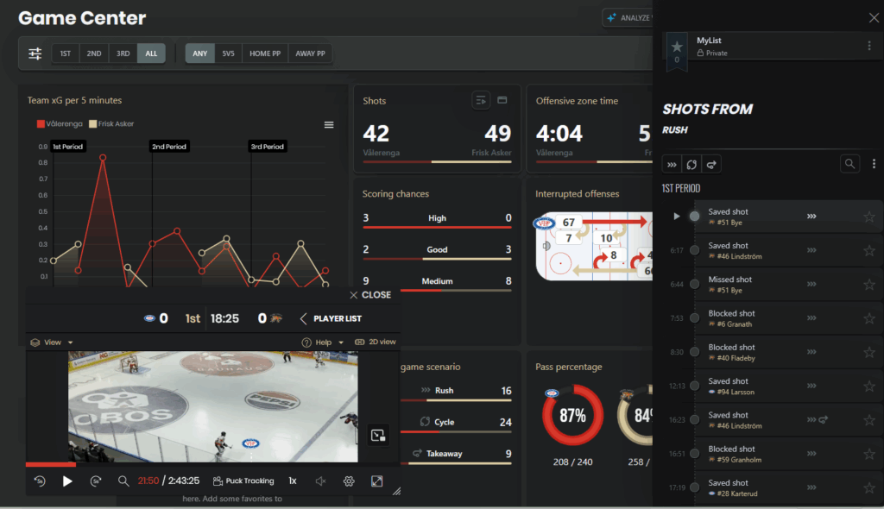Choose the AWAY PP filter
The image size is (884, 509).
[310, 53]
